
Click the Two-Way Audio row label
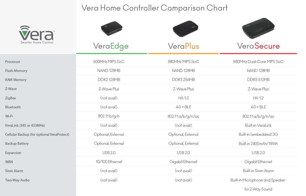pos(17,180)
